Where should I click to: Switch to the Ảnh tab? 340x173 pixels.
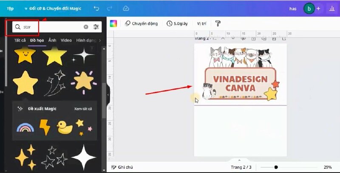tap(52, 40)
